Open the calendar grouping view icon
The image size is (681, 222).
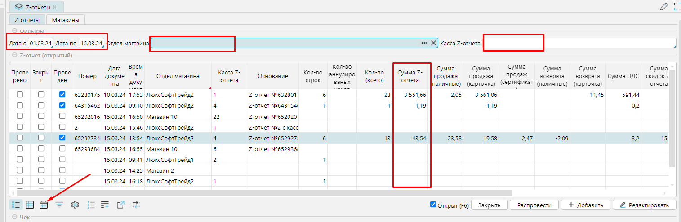[x=44, y=205]
